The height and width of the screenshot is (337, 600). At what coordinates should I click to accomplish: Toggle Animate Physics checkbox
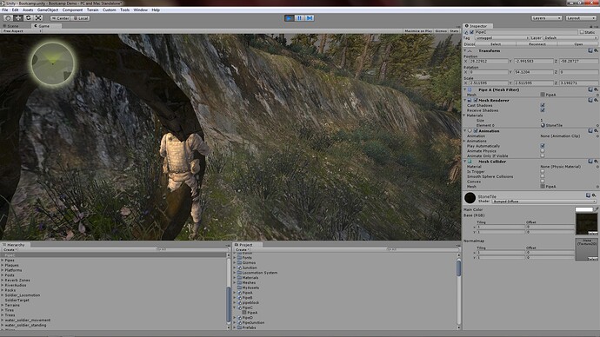click(543, 150)
